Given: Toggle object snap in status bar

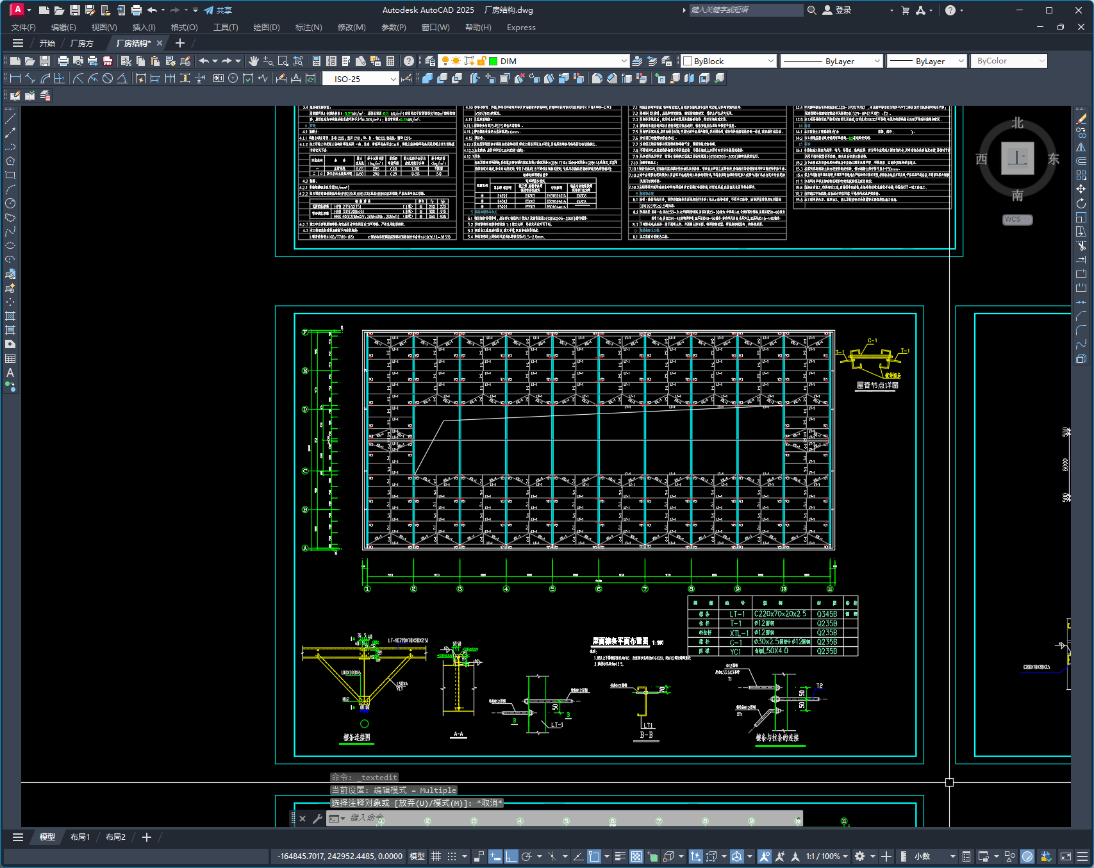Looking at the screenshot, I should click(x=594, y=856).
